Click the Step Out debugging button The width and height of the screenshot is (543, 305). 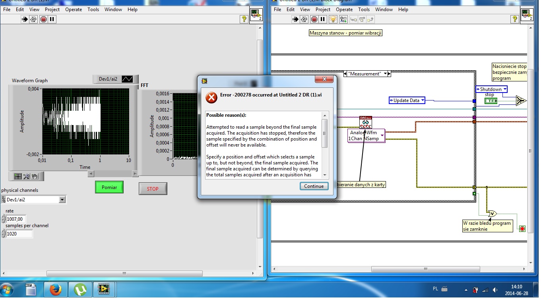pos(370,19)
